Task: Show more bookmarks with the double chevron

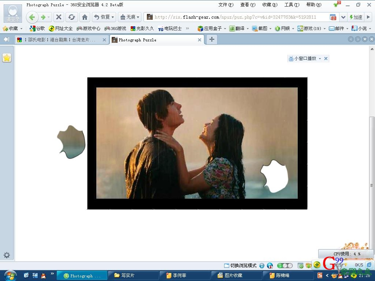Action: point(187,29)
